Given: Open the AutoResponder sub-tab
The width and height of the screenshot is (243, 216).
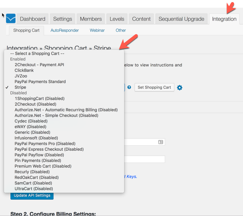Looking at the screenshot, I should (x=65, y=30).
